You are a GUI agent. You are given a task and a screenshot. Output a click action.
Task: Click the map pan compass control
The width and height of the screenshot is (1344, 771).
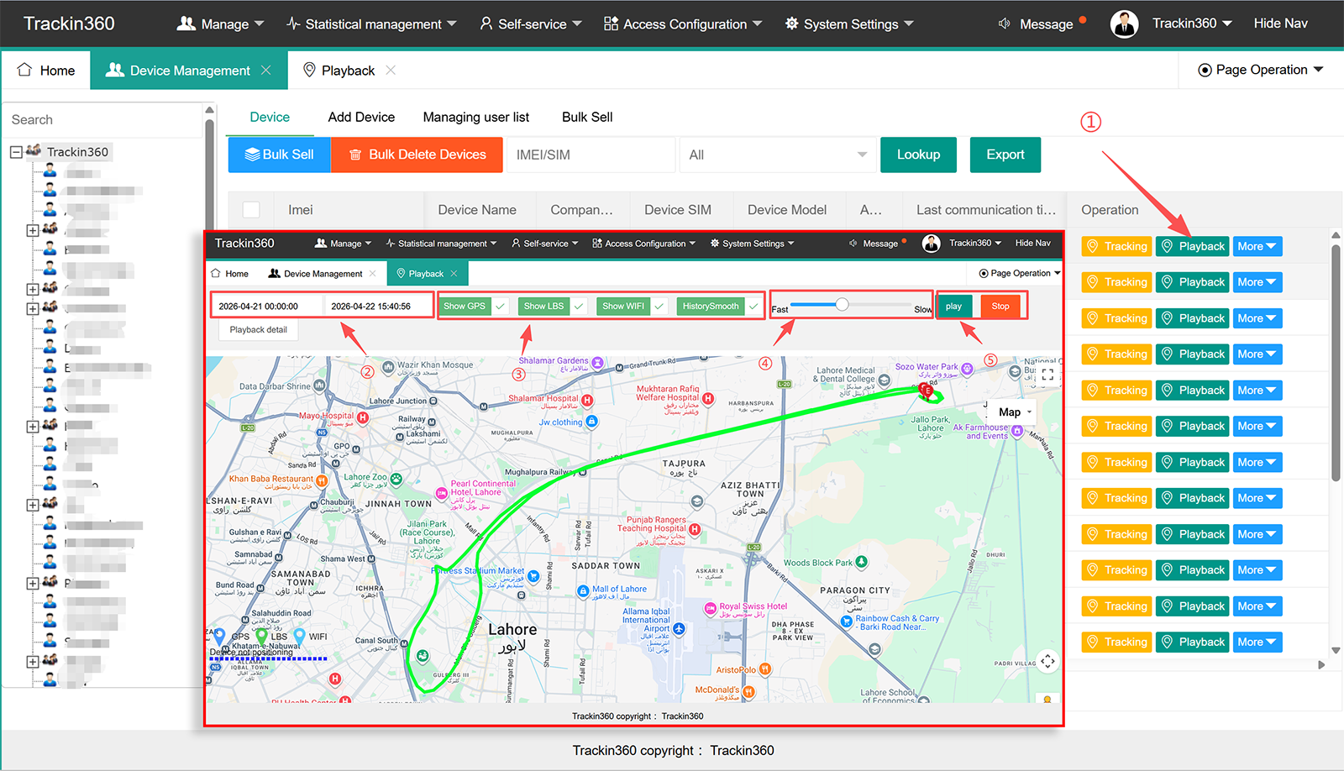click(1047, 661)
